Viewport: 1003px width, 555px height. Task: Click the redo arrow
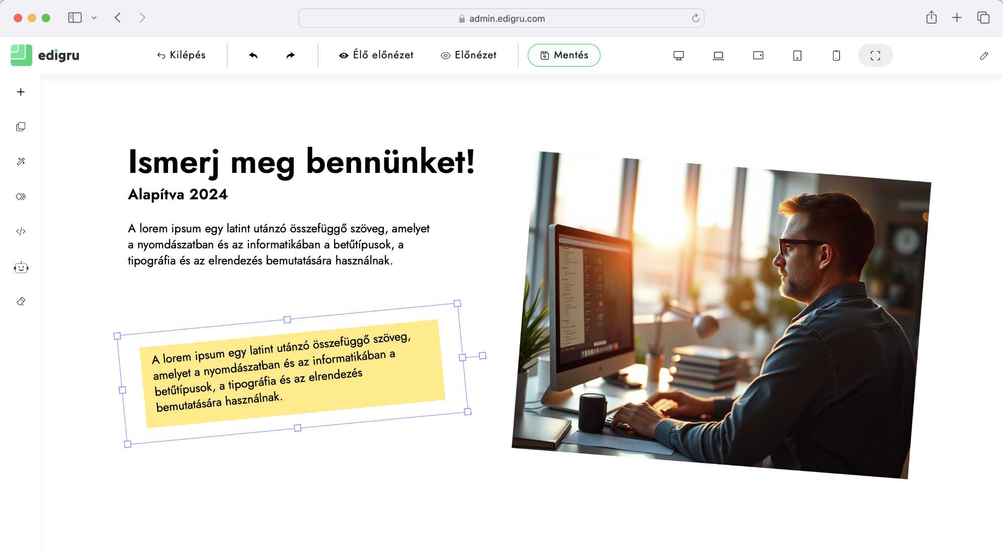pos(290,55)
